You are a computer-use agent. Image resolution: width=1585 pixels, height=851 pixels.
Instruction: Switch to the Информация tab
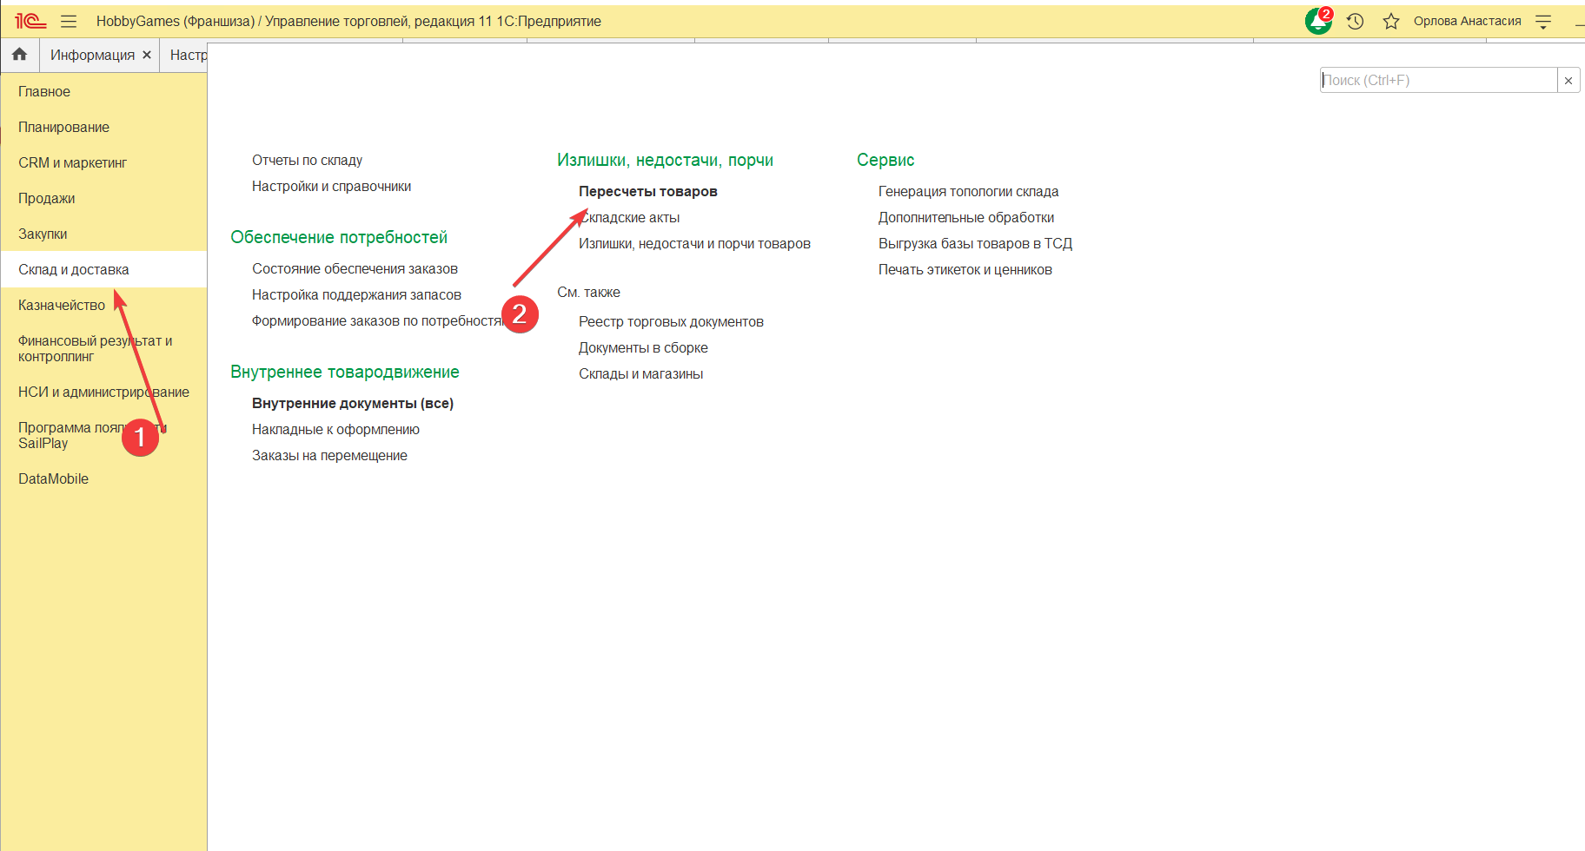[x=92, y=55]
